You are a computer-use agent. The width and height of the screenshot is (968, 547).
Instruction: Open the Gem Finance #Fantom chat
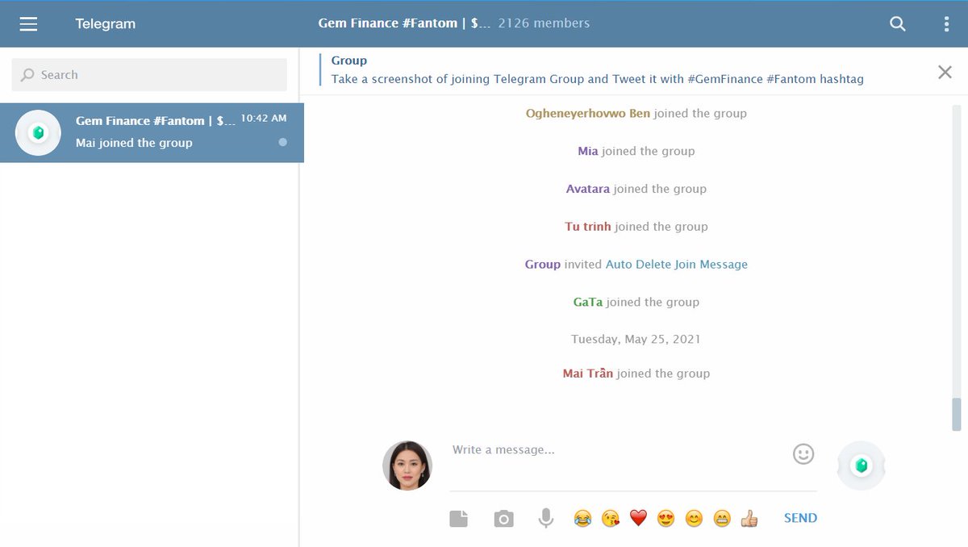[x=152, y=133]
